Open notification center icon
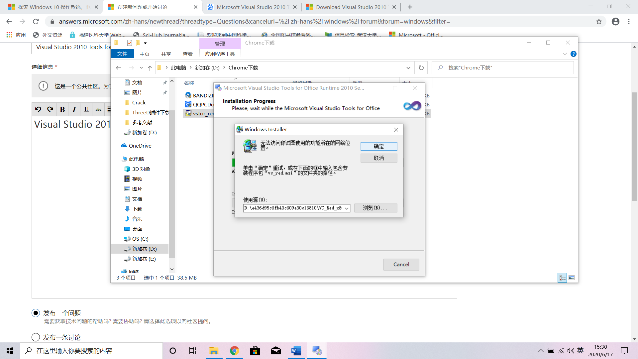The image size is (638, 359). pyautogui.click(x=624, y=351)
